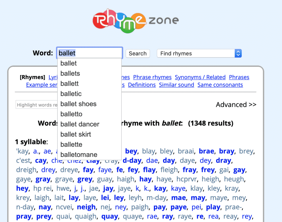Click the rhyme word 'grey'
This screenshot has height=222, width=282.
85,179
